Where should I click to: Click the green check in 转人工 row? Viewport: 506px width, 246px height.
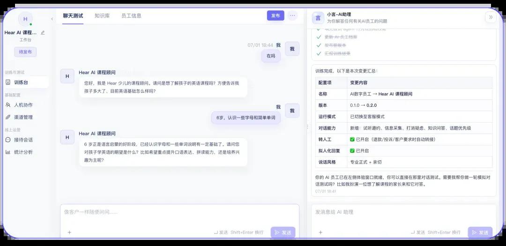[352, 140]
